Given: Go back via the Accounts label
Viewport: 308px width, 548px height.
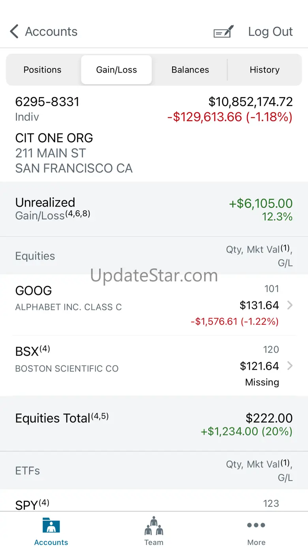Looking at the screenshot, I should pos(51,32).
